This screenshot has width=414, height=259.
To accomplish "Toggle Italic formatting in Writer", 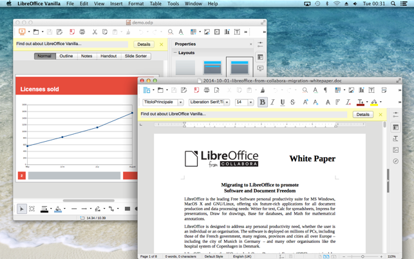I will coord(272,102).
